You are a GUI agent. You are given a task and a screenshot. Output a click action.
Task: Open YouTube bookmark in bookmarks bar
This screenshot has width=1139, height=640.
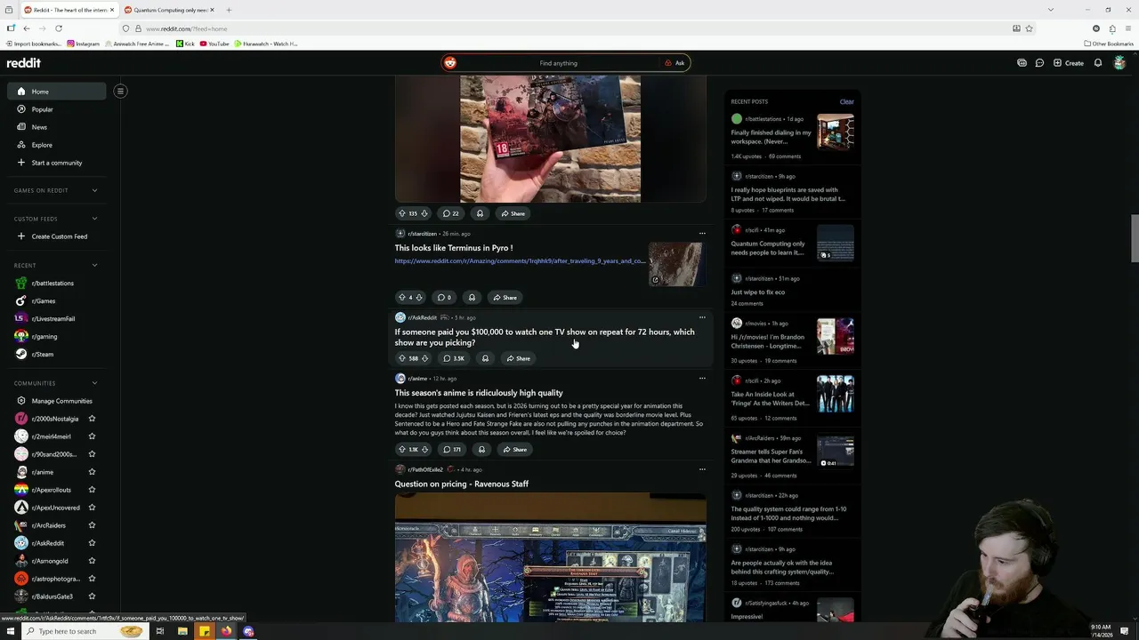(214, 44)
